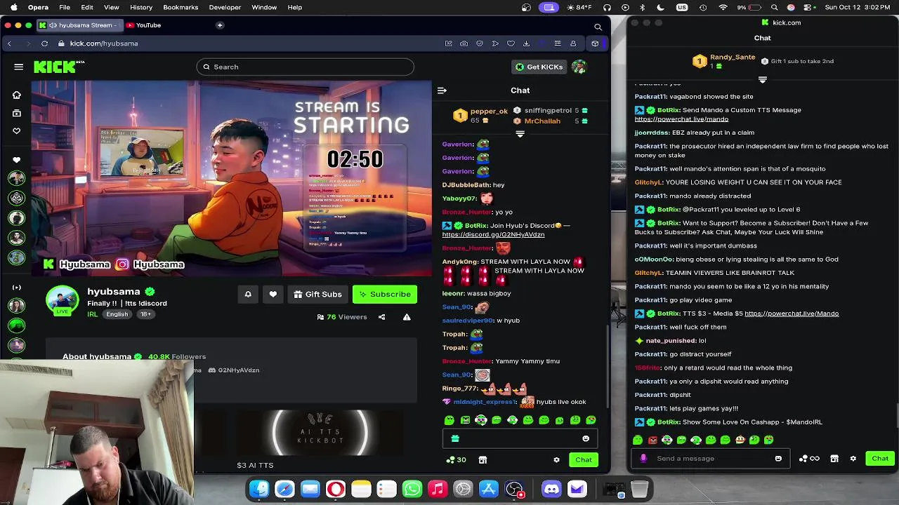
Task: Open Finder from the Dock
Action: click(259, 489)
